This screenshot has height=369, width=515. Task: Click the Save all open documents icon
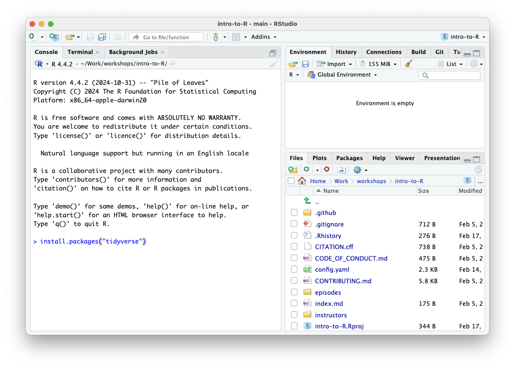(x=102, y=37)
